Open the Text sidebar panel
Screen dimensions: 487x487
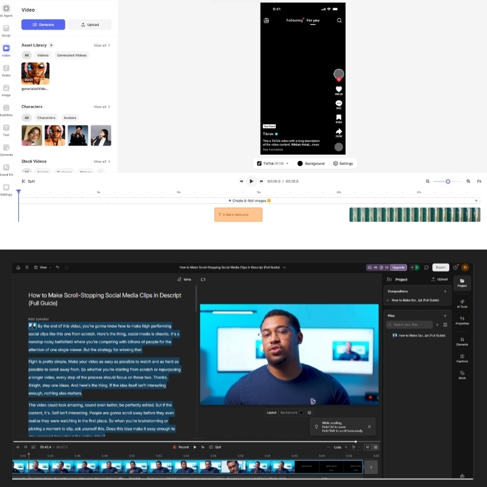coord(6,130)
